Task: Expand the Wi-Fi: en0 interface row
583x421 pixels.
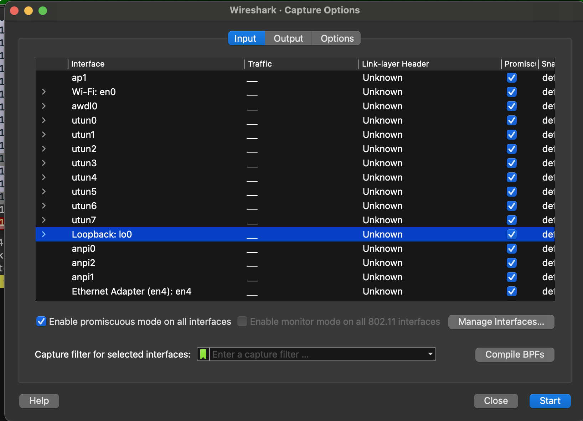Action: click(x=44, y=92)
